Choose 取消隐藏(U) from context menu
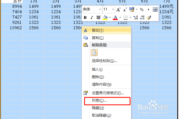 click(106, 115)
